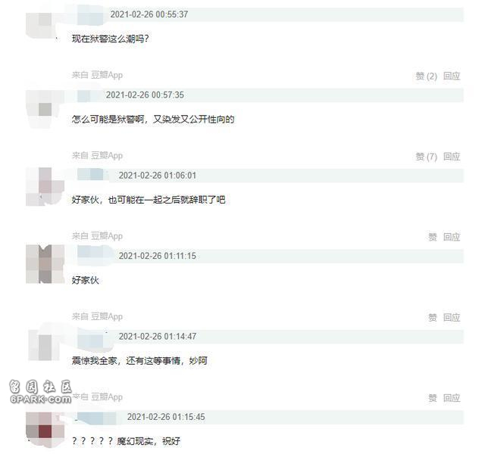This screenshot has height=454, width=485.
Task: Reply to the 00:57:35 comment
Action: [452, 157]
